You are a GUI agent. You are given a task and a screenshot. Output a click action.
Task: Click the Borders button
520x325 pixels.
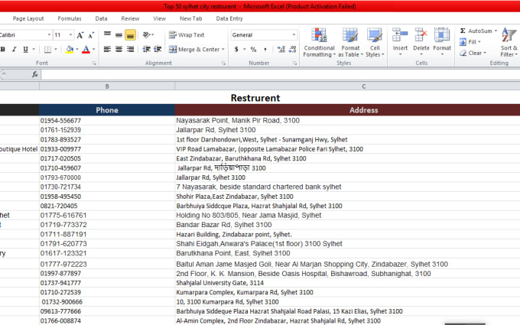[x=47, y=50]
